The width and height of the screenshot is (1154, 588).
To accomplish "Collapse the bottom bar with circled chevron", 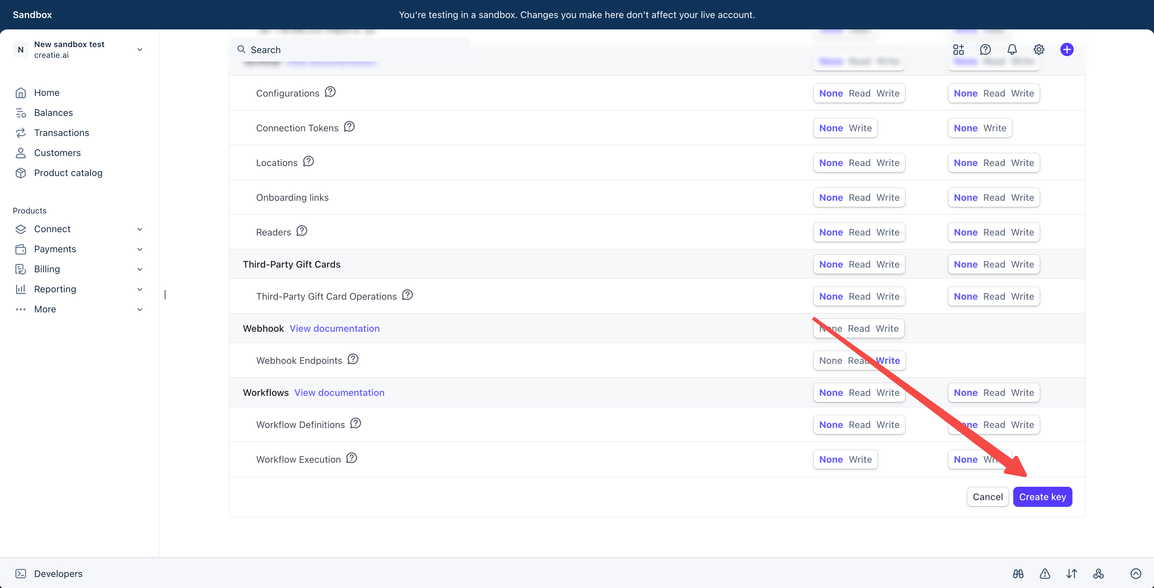I will 1136,574.
